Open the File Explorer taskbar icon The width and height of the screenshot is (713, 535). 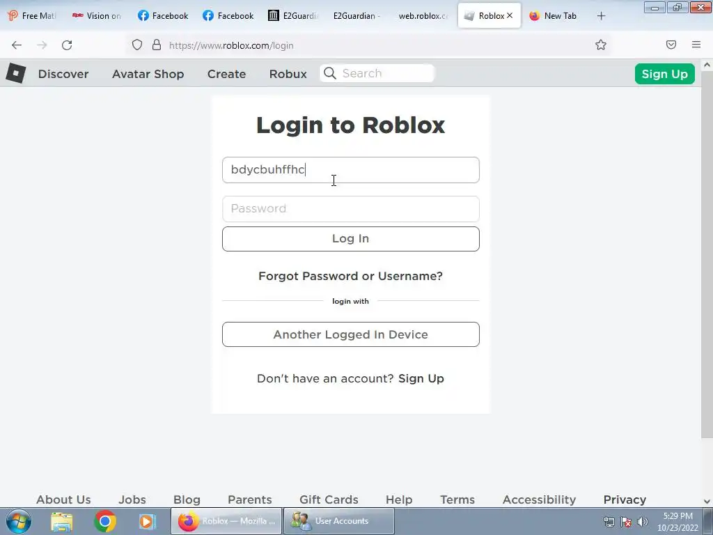[x=62, y=522]
